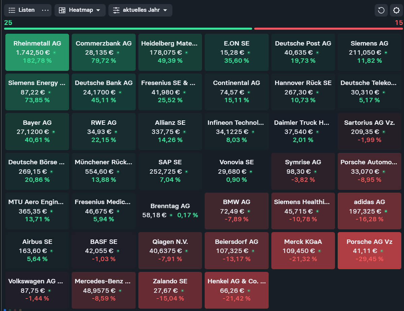Select the Qiagen N.V. tile
This screenshot has width=404, height=311.
pos(170,251)
